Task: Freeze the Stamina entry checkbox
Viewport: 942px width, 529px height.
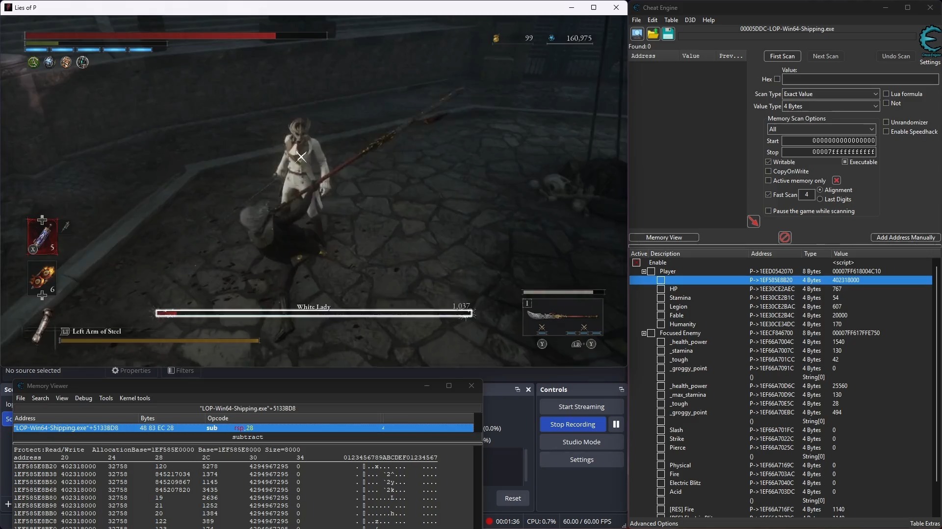Action: pos(661,298)
